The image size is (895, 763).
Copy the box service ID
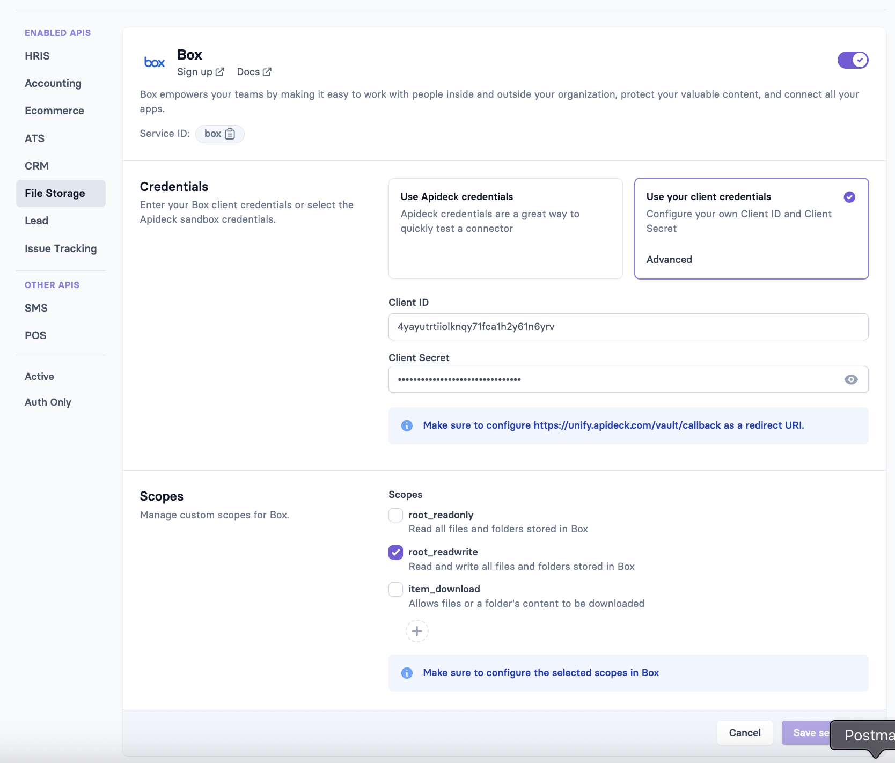coord(230,134)
